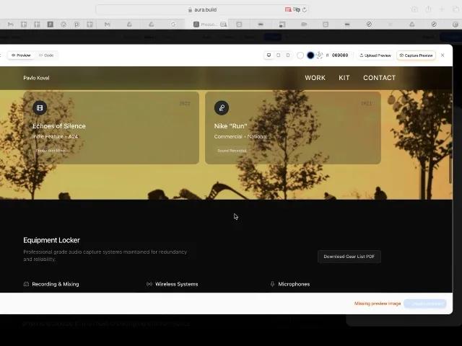Click the Capture Preview button
The image size is (462, 346).
(416, 56)
